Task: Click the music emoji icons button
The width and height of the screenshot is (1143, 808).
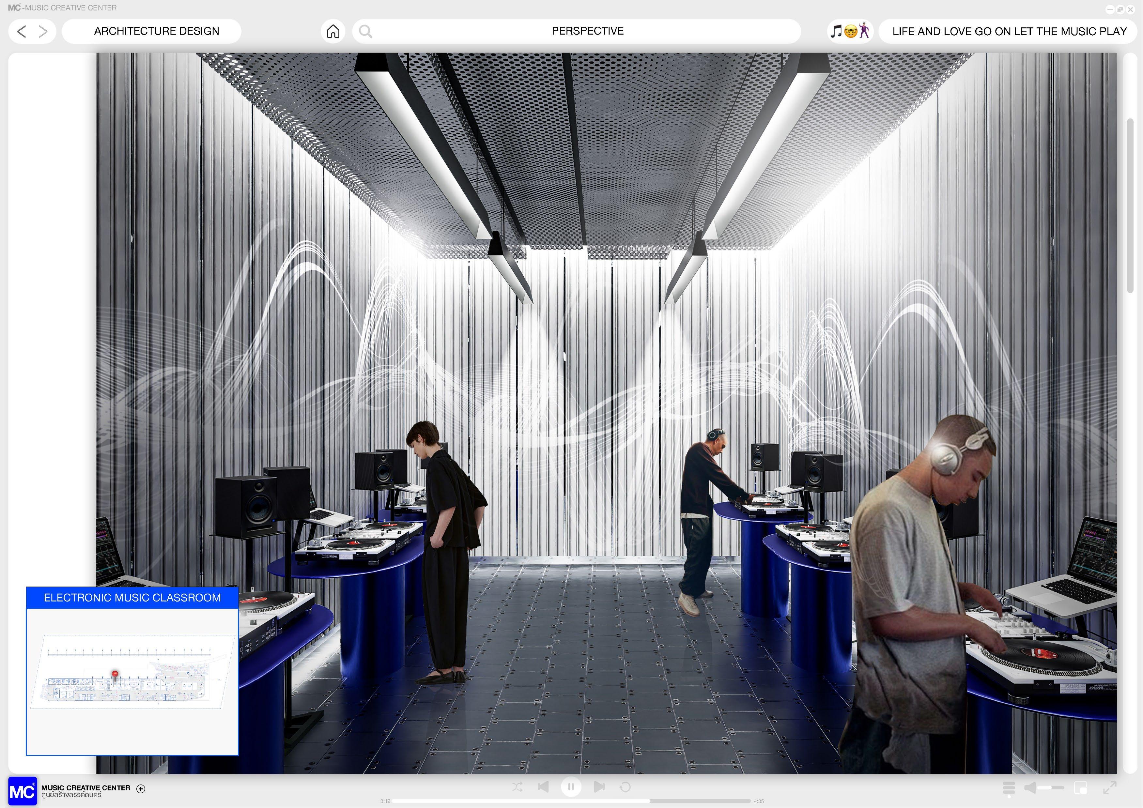Action: [x=850, y=31]
